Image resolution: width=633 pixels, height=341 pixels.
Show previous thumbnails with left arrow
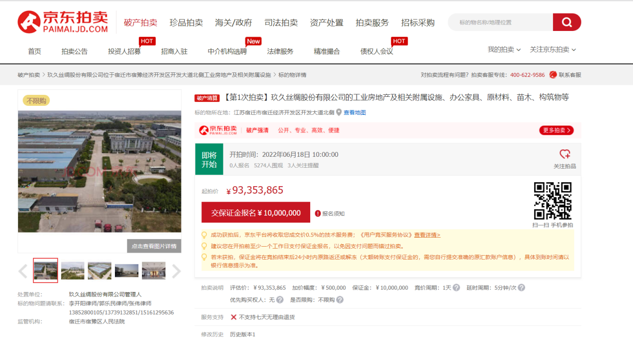[x=23, y=271]
